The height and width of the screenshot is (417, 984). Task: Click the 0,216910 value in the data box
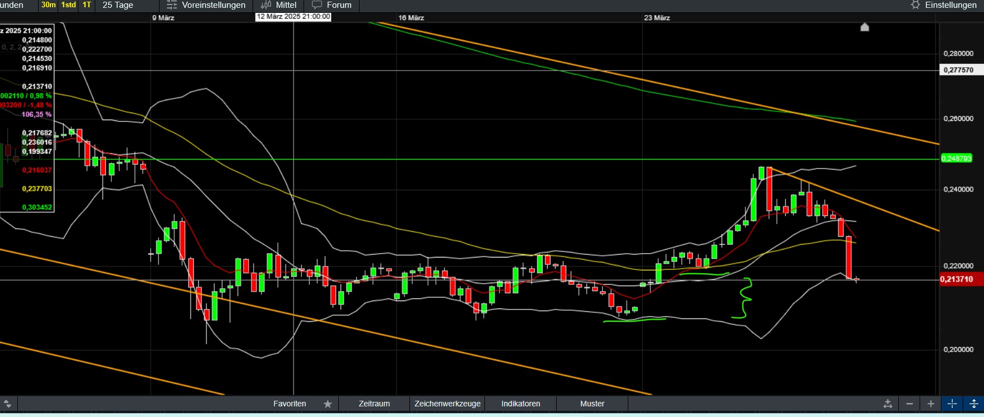(x=37, y=68)
